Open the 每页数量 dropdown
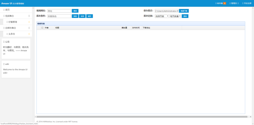Screen dimensions: 254x125 click(x=175, y=16)
